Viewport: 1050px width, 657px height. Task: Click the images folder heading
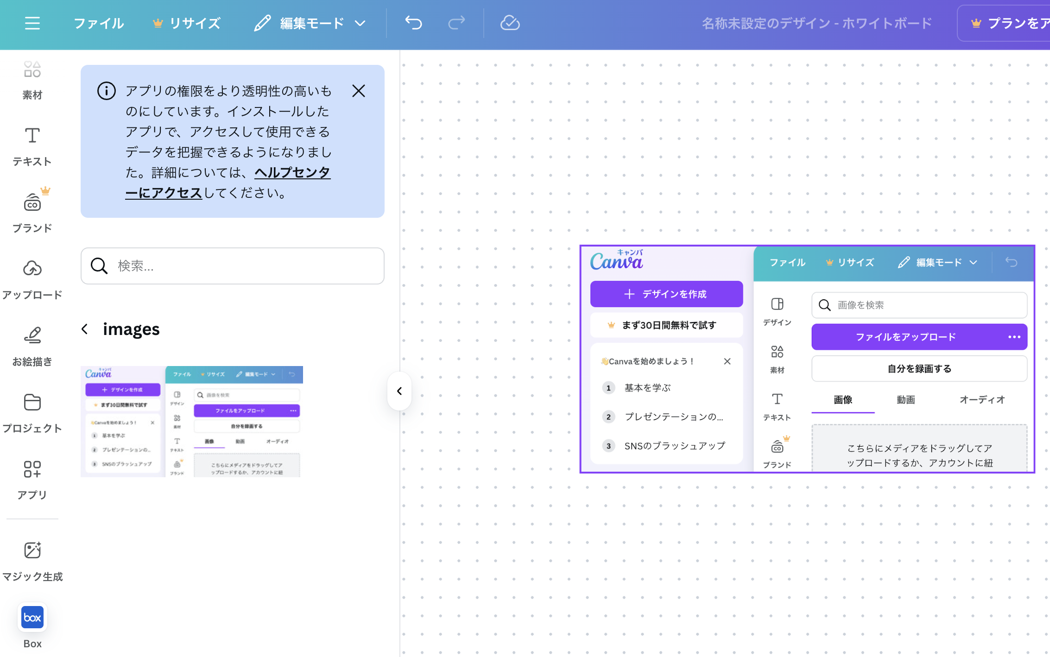(x=131, y=329)
